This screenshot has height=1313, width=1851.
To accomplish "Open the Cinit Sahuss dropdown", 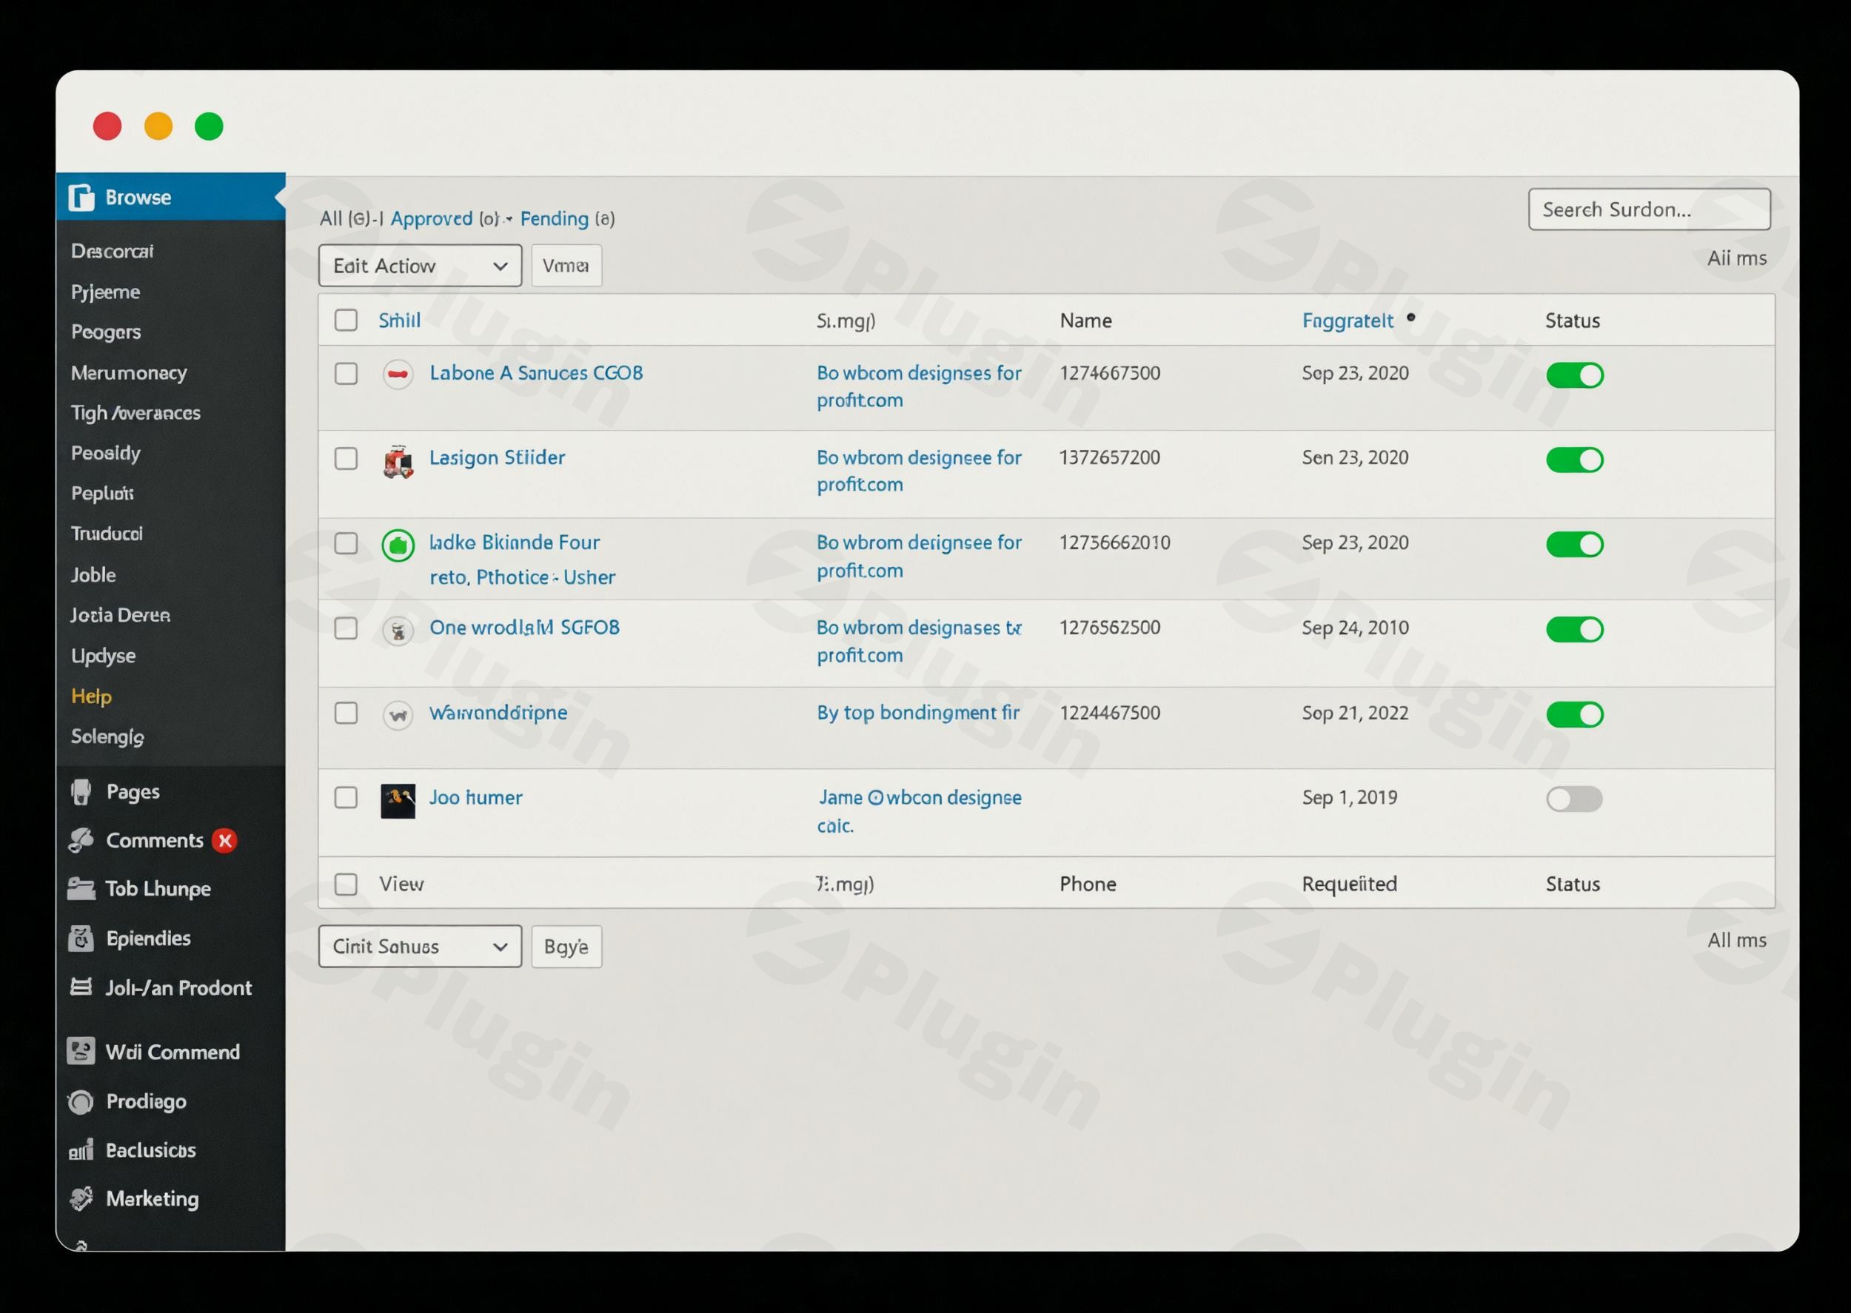I will (420, 946).
